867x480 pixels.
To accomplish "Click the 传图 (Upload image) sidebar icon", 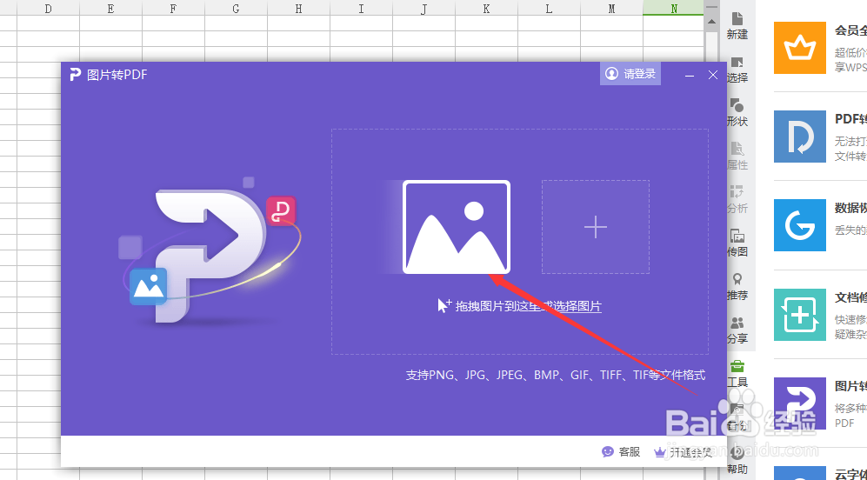I will coord(737,243).
